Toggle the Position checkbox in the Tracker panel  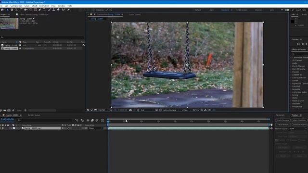pyautogui.click(x=276, y=140)
